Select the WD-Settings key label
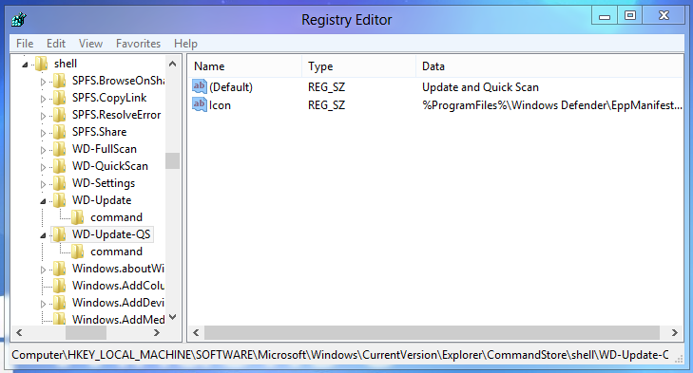 [104, 183]
